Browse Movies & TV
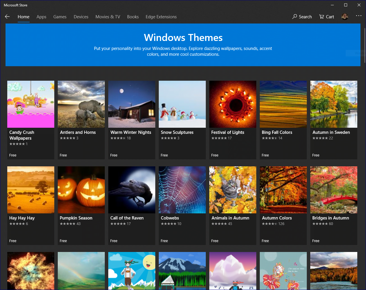366x290 pixels. (108, 17)
